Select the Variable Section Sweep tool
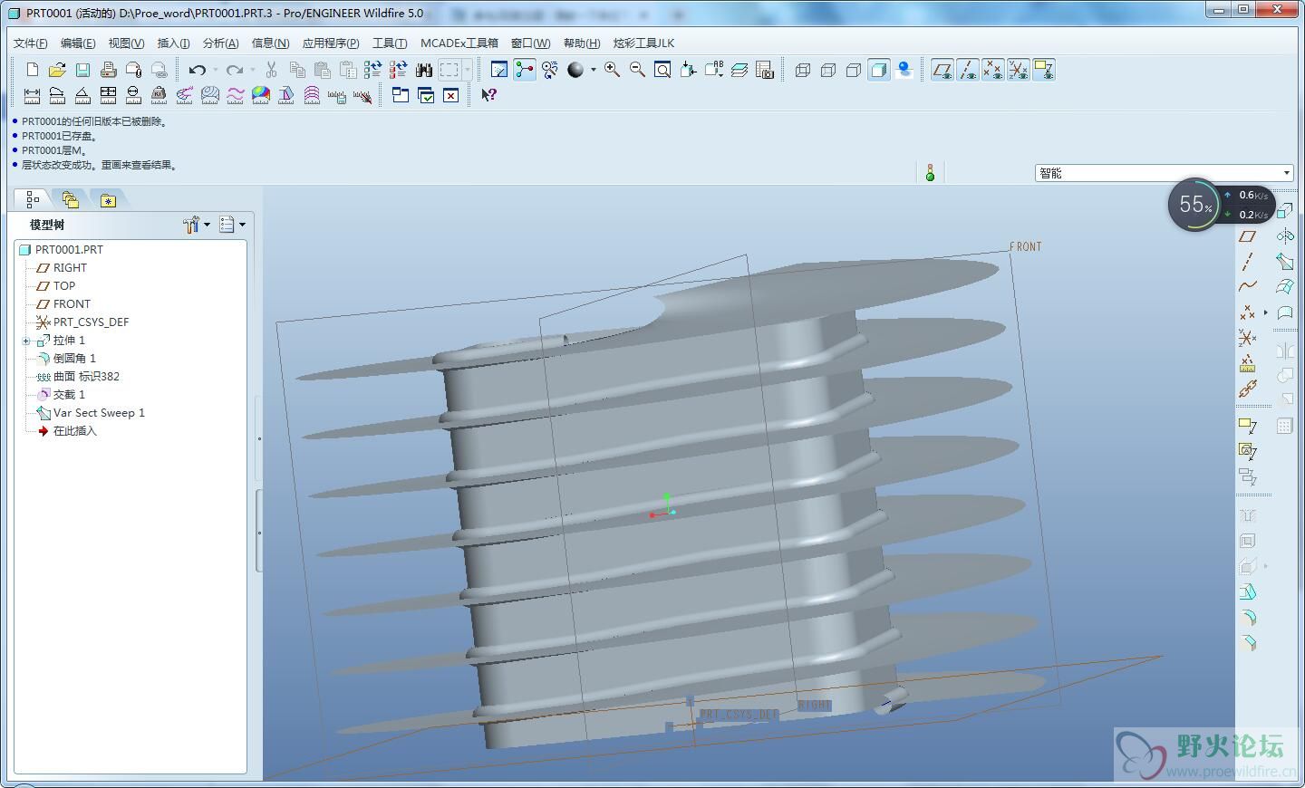The image size is (1305, 788). pyautogui.click(x=1284, y=262)
